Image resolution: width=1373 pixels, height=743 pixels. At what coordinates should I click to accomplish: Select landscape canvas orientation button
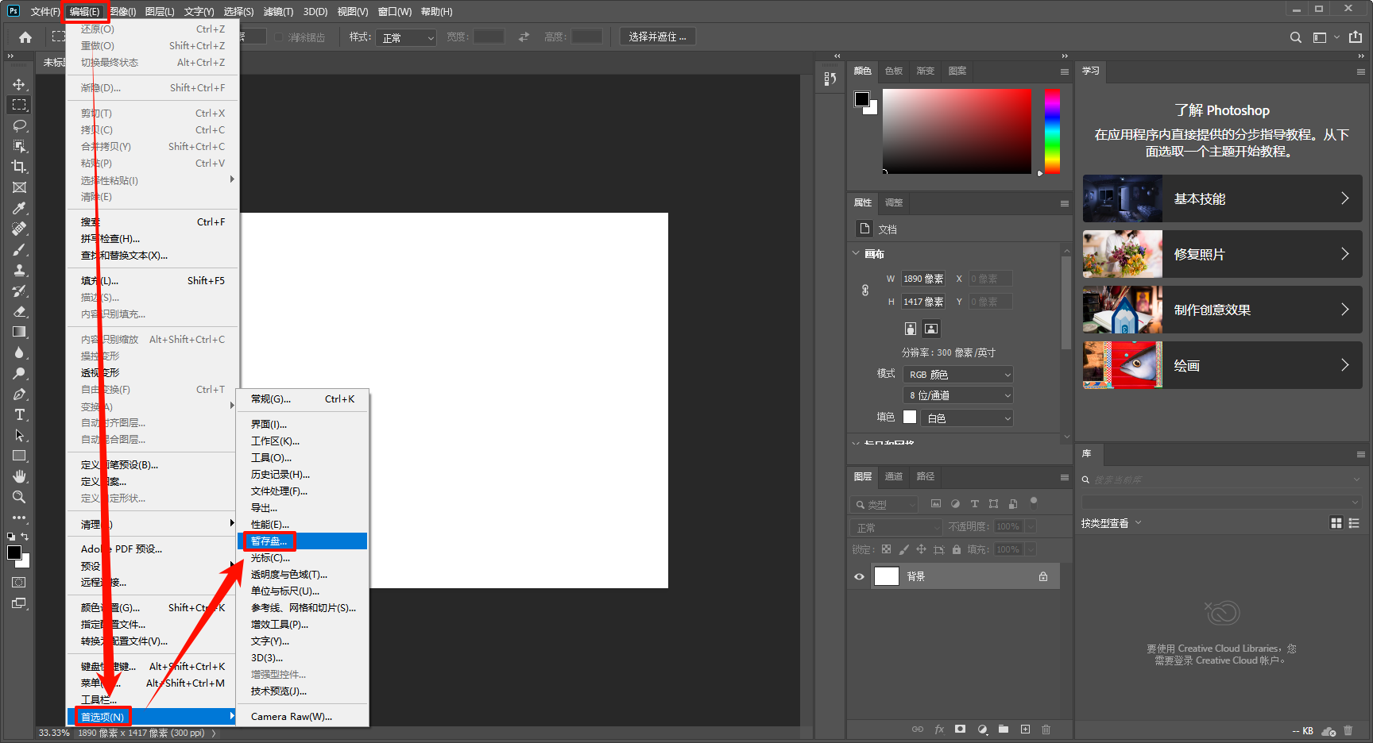(x=931, y=329)
